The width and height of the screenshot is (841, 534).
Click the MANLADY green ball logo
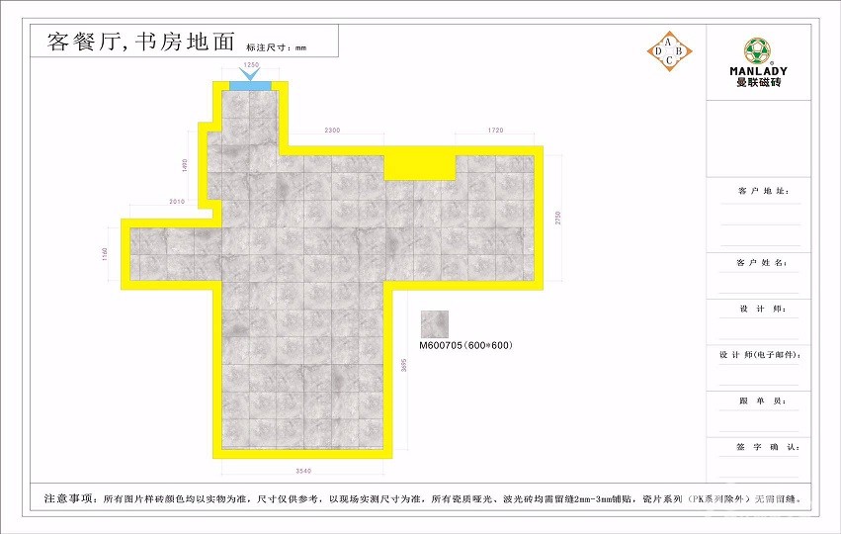[x=758, y=49]
